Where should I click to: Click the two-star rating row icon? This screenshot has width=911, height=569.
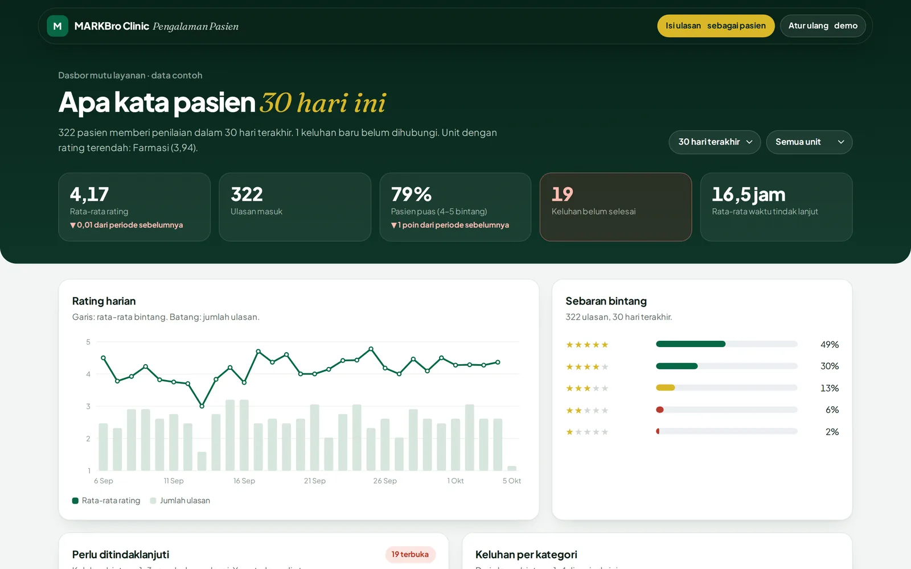587,410
